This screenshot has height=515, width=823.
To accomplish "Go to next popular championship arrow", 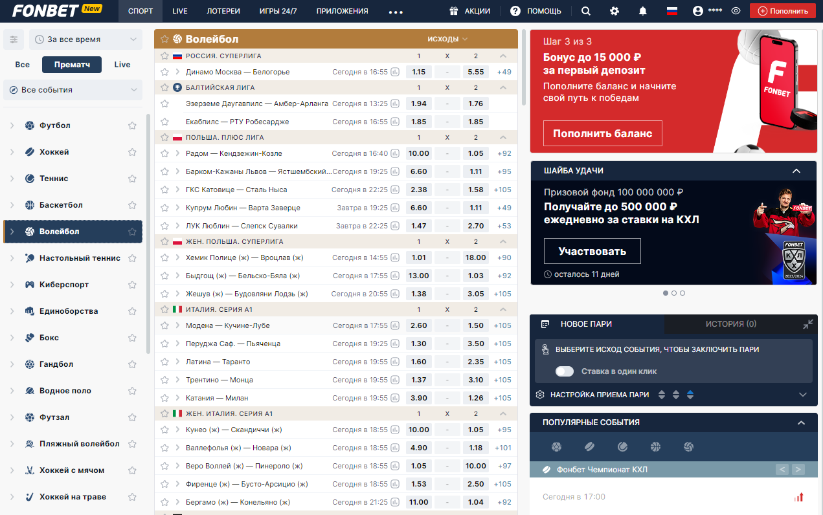I will click(798, 470).
